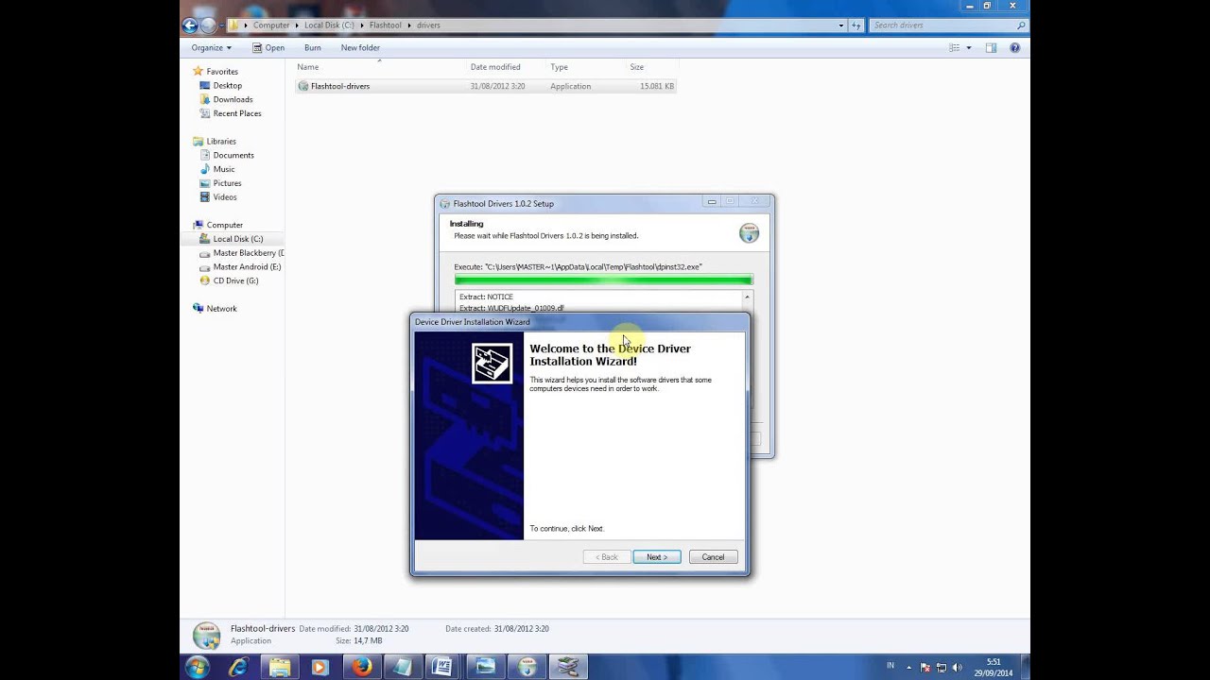Refresh the address bar location

point(856,25)
